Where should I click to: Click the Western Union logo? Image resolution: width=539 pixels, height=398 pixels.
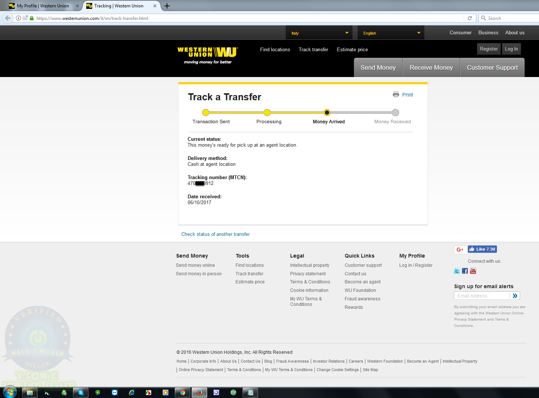[x=208, y=55]
